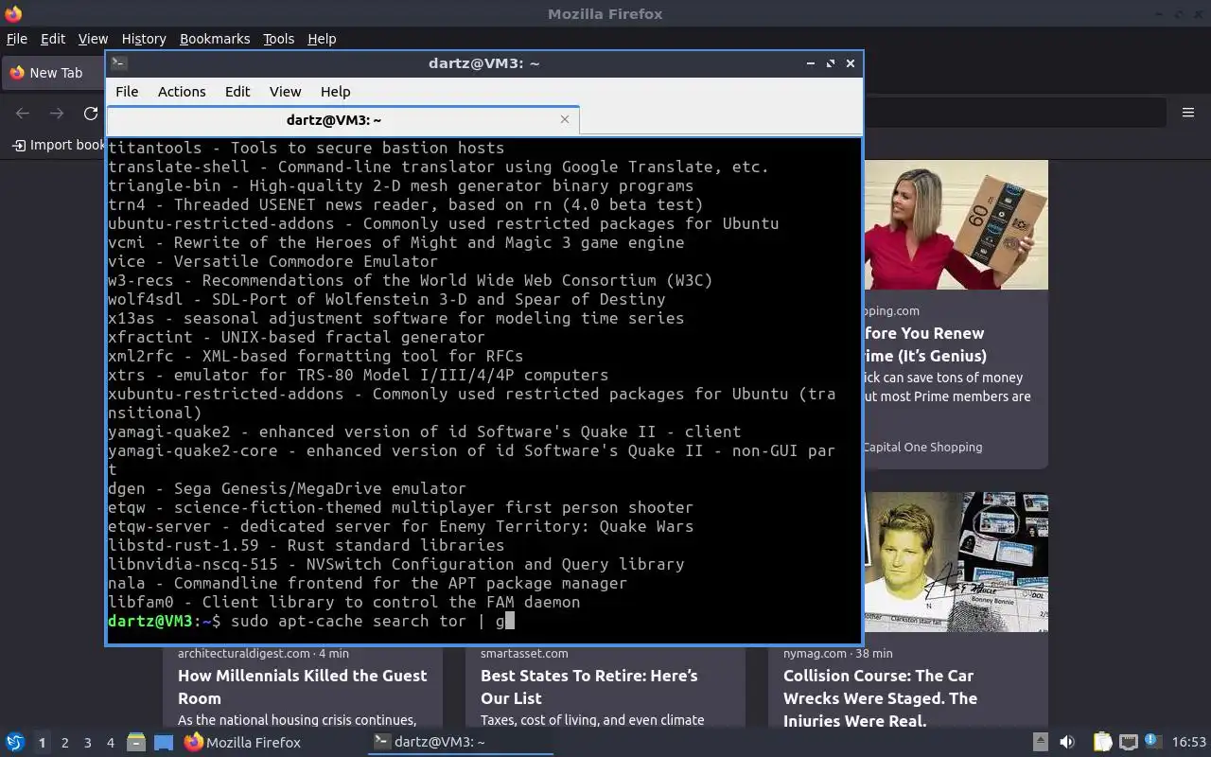This screenshot has height=757, width=1211.
Task: Open the Firefox Bookmarks menu
Action: click(215, 39)
